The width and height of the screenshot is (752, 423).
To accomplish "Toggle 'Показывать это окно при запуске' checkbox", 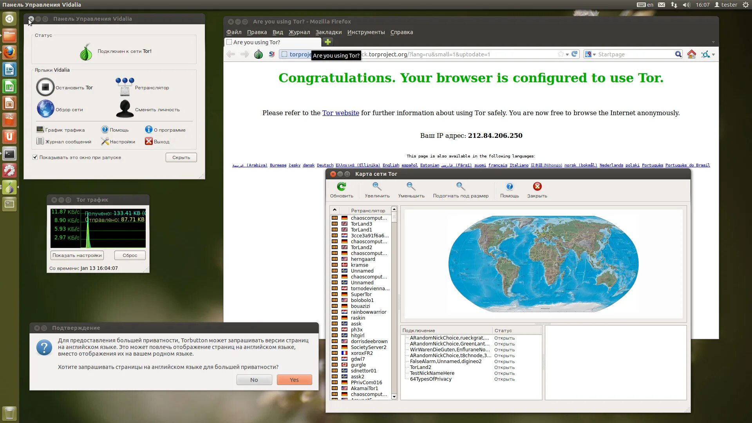I will click(x=35, y=157).
